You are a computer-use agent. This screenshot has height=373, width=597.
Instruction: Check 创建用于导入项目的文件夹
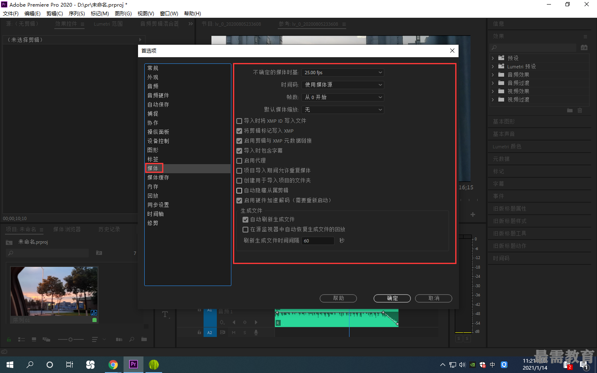pyautogui.click(x=239, y=181)
